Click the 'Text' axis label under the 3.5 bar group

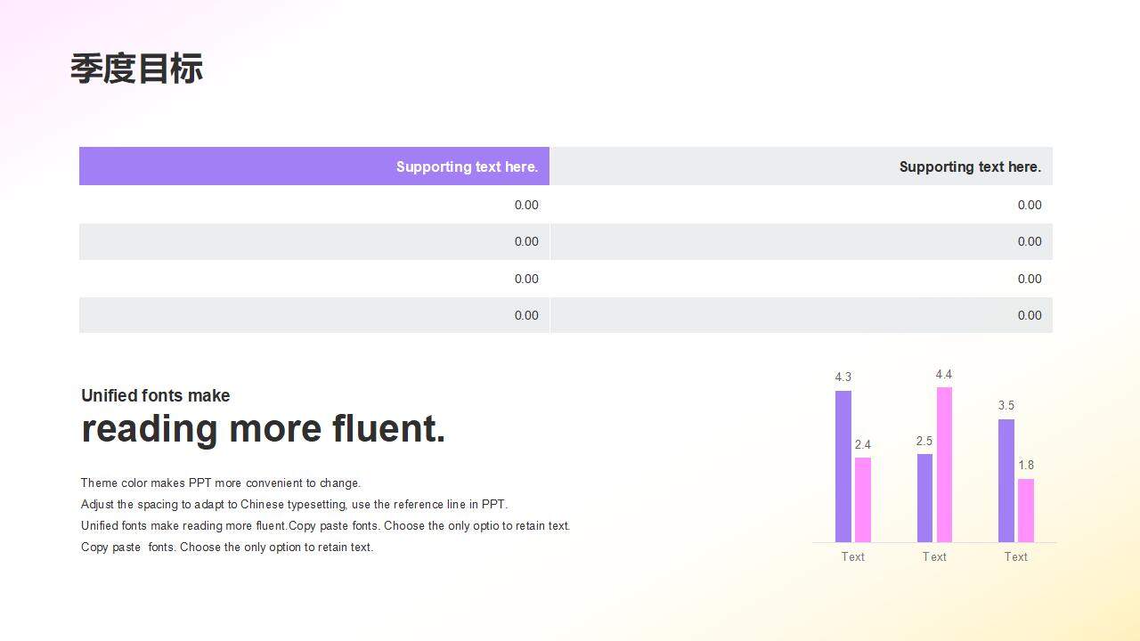[x=1016, y=557]
